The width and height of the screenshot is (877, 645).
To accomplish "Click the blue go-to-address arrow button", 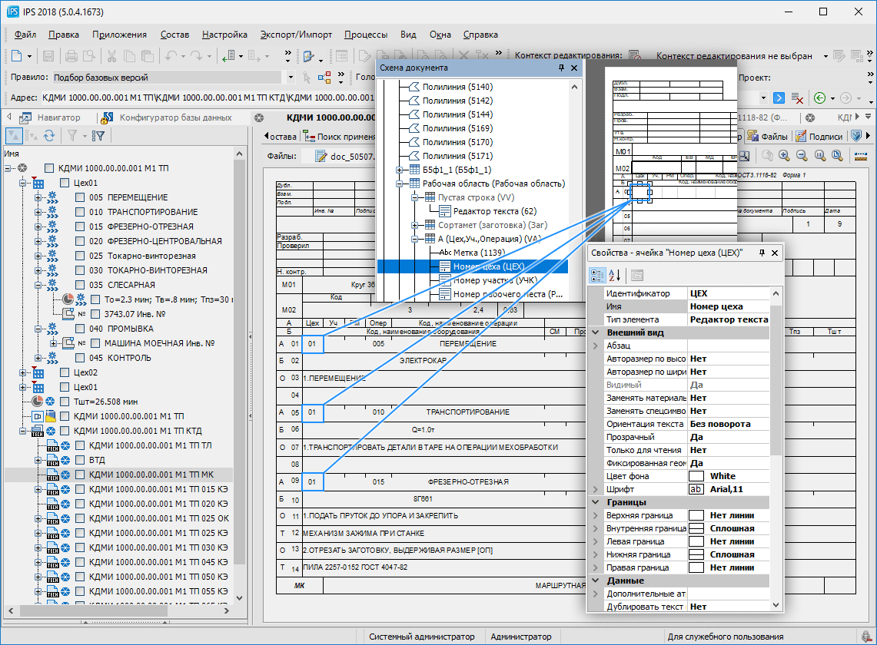I will [x=779, y=98].
